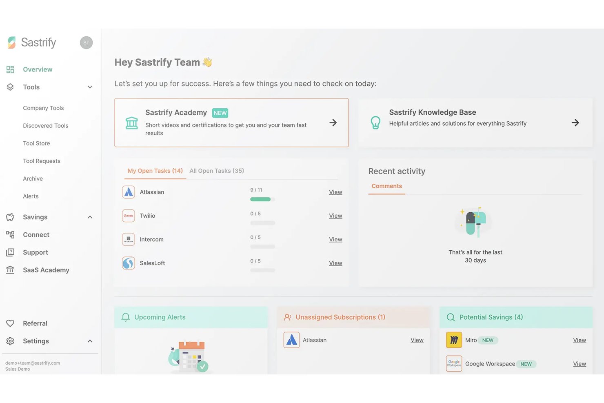Click the Twilio logo icon

click(x=129, y=216)
